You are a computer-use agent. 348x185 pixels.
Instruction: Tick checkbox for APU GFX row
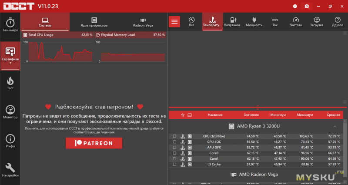point(175,148)
